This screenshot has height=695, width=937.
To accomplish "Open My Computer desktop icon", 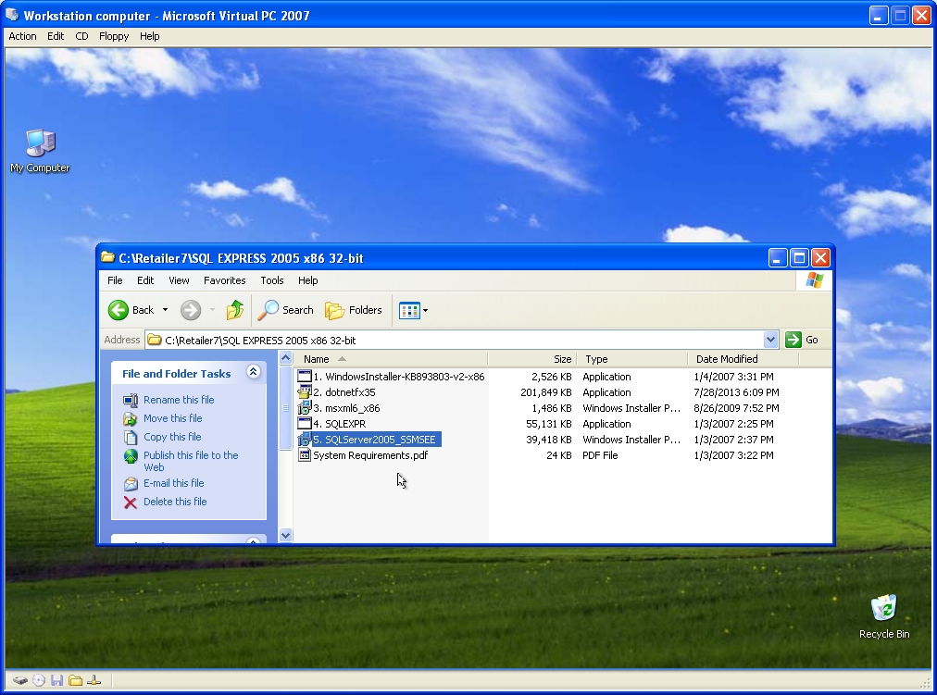I will tap(40, 150).
